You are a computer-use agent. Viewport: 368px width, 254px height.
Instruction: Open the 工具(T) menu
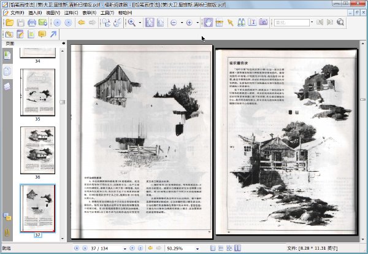107,13
